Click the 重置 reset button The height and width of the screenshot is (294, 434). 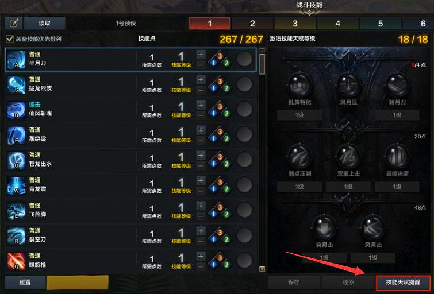pos(25,283)
